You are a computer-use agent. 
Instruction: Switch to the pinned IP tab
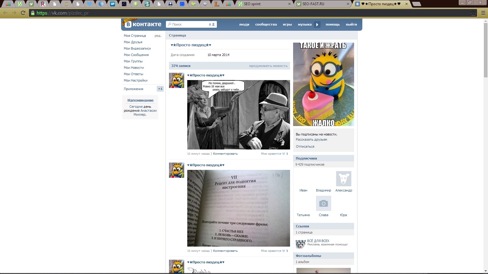pyautogui.click(x=113, y=4)
